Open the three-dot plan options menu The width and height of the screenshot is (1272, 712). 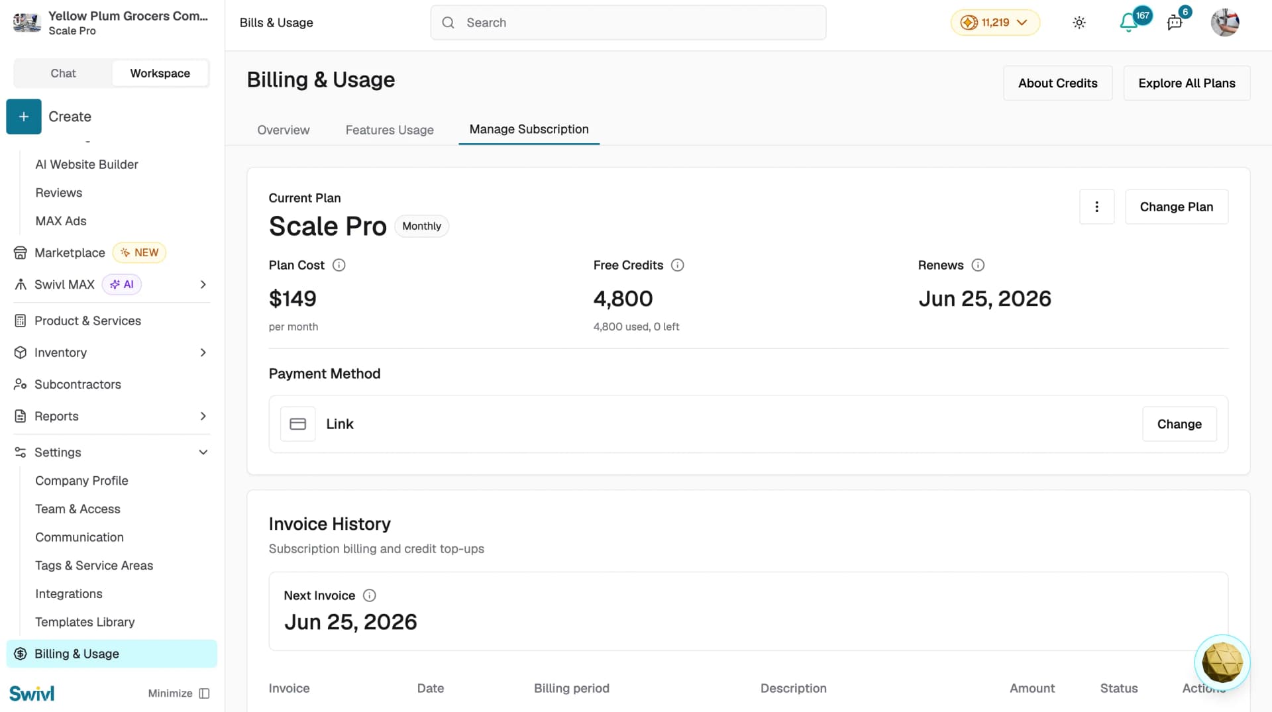1097,207
